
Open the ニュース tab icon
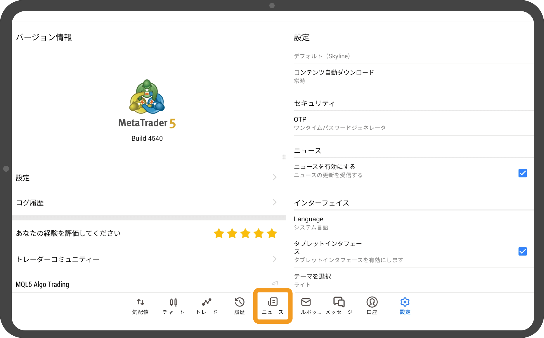click(272, 305)
